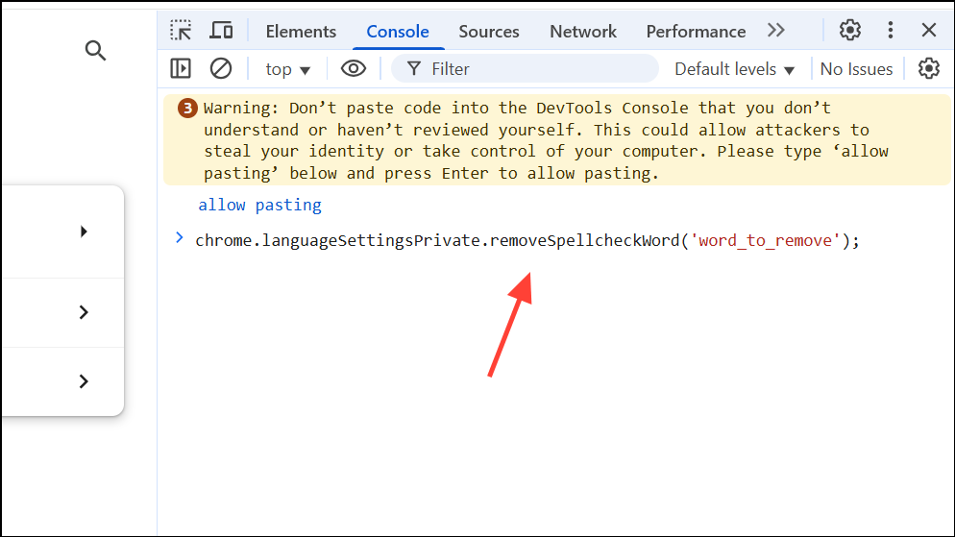The height and width of the screenshot is (537, 955).
Task: Switch to the Console tab
Action: click(x=398, y=32)
